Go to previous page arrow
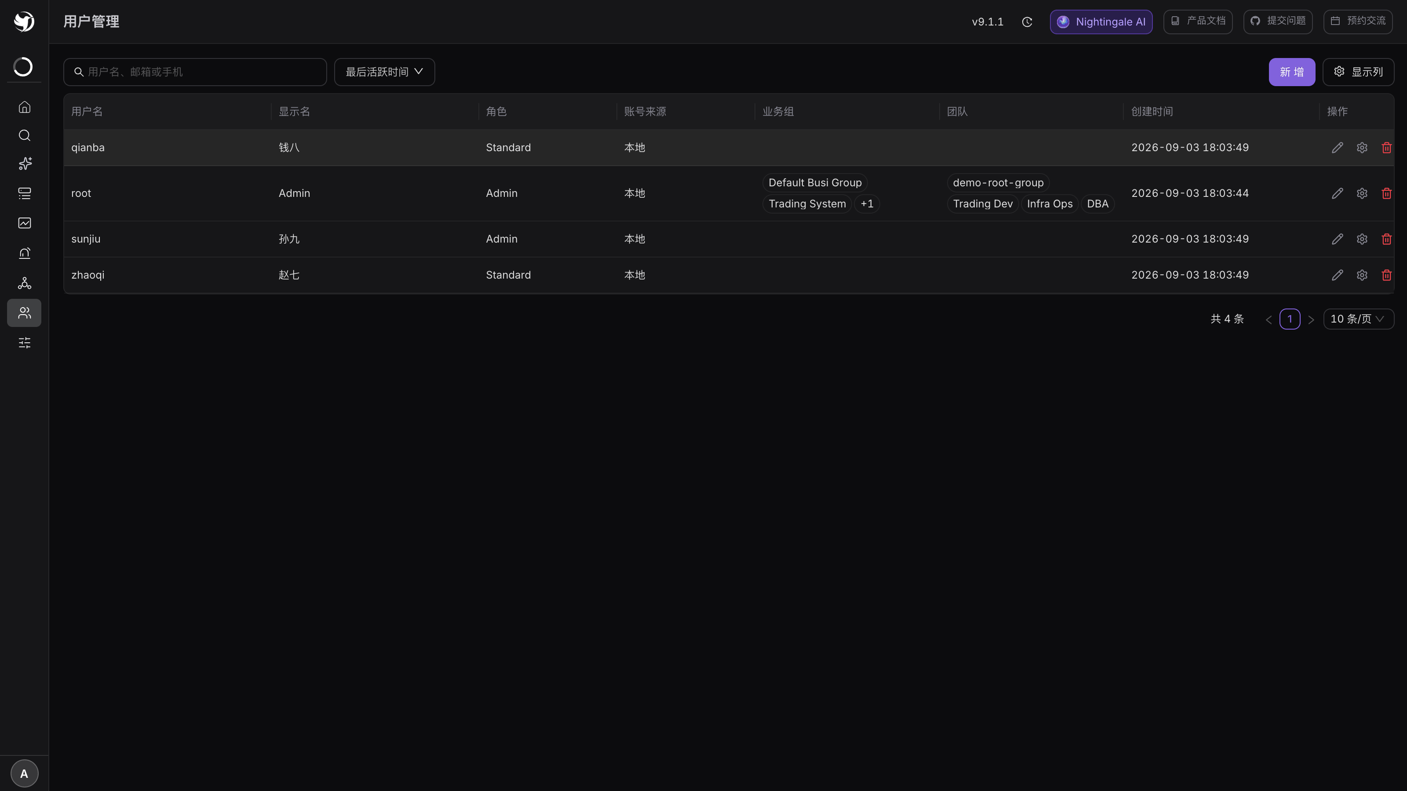This screenshot has height=791, width=1407. (1269, 319)
